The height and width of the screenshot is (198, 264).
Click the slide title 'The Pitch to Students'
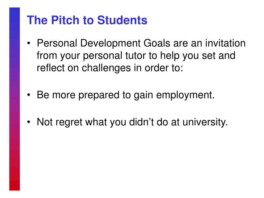87,20
